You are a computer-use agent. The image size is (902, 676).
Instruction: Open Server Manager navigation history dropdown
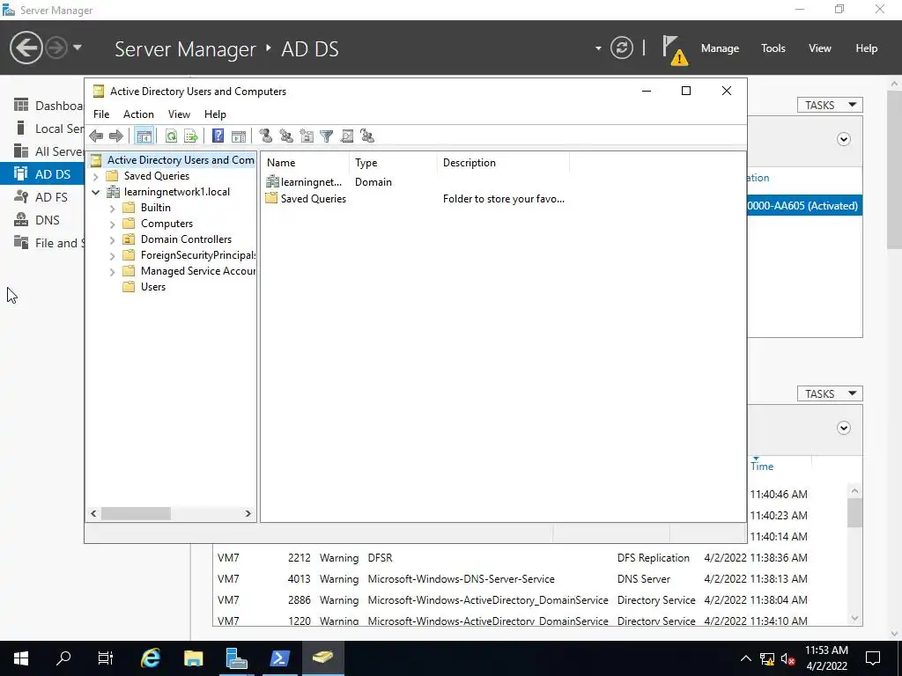tap(78, 48)
